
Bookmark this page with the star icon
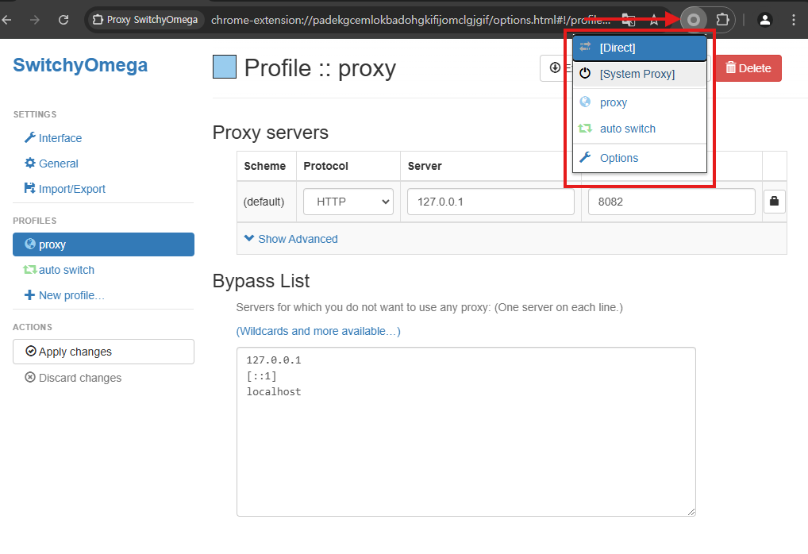tap(654, 20)
